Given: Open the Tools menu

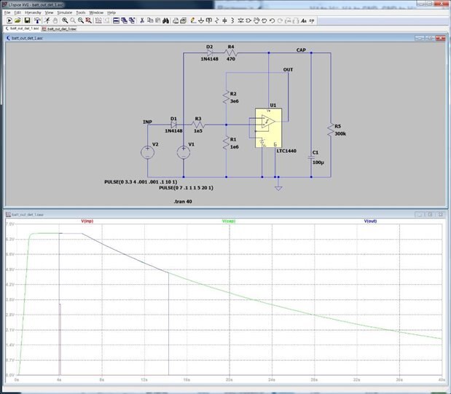Looking at the screenshot, I should pyautogui.click(x=80, y=12).
